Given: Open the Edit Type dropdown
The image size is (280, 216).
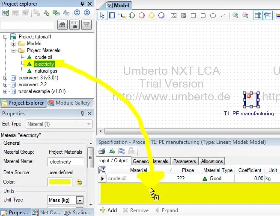Looking at the screenshot, I should point(59,124).
